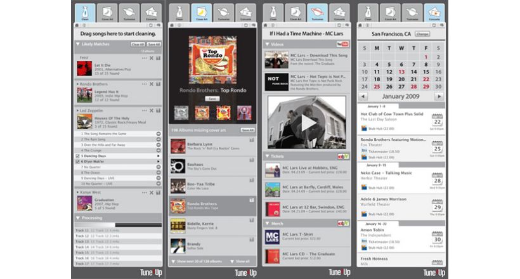
Task: Click calendar icon showing 22 for Hot Club
Action: pos(437,120)
